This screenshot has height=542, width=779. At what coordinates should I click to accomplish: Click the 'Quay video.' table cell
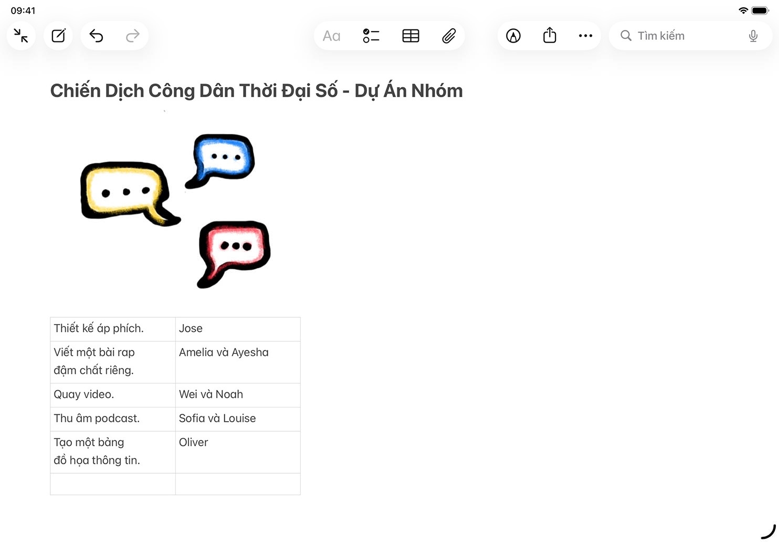point(112,394)
